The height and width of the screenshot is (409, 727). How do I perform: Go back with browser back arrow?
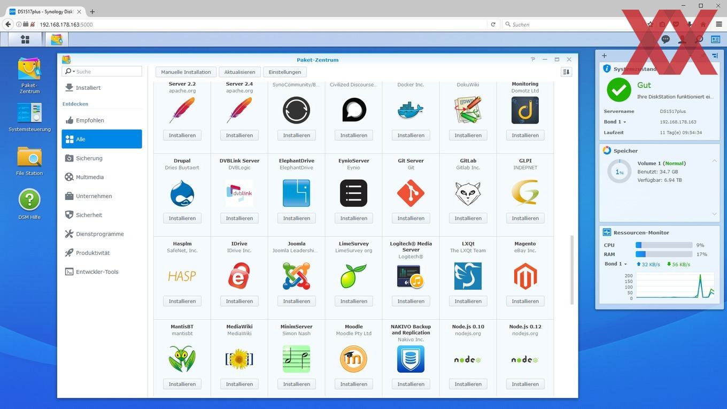tap(7, 24)
